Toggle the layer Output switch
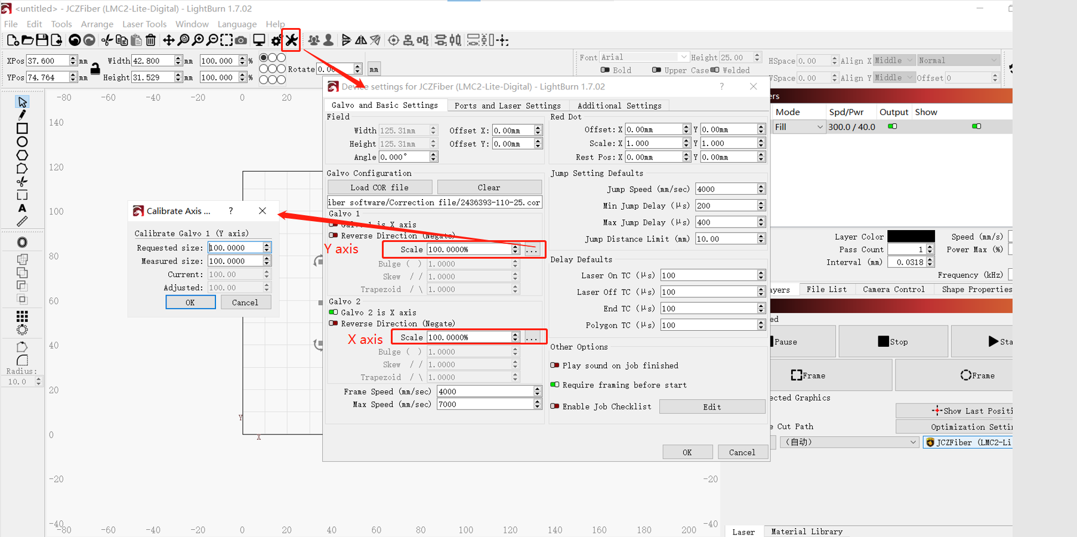The height and width of the screenshot is (537, 1077). (893, 126)
